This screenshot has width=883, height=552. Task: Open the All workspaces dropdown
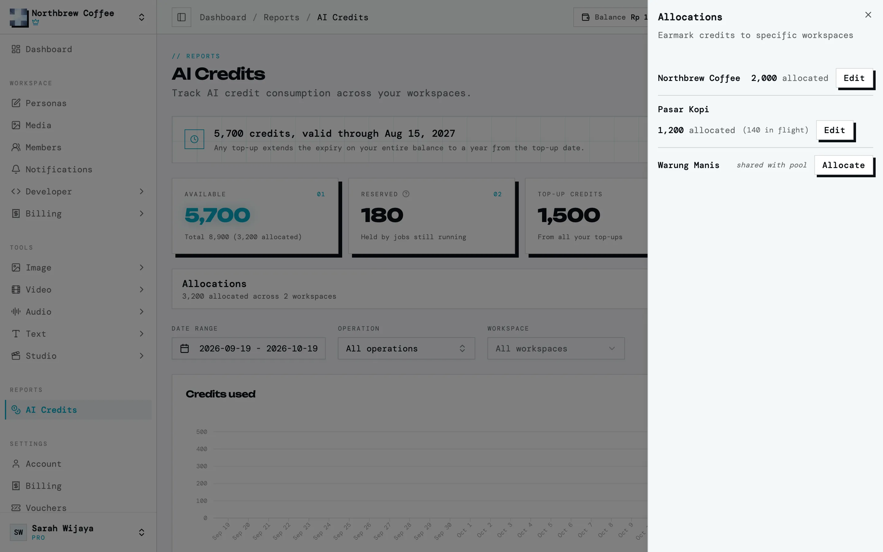(x=556, y=348)
